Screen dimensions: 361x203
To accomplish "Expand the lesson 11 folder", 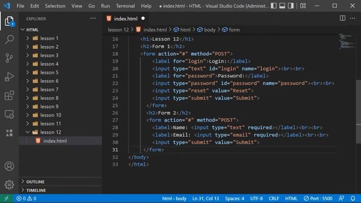I will 28,123.
